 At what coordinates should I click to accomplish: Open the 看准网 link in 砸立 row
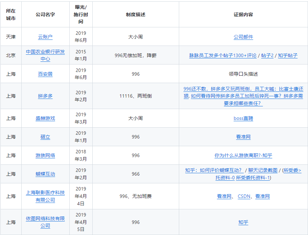click(243, 137)
